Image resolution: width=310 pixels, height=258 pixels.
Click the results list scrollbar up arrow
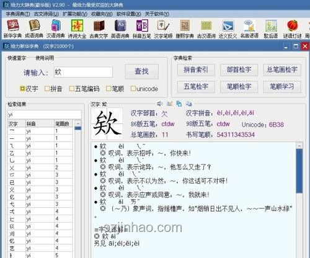[78, 123]
